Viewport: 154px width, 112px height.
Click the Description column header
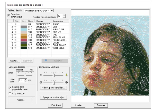pyautogui.click(x=60, y=21)
